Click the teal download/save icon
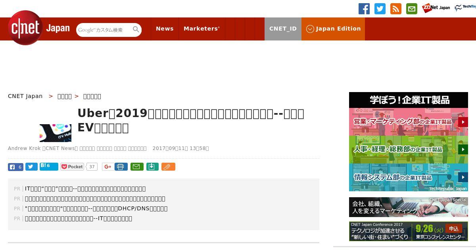Screen dimensions: 476x250 click(x=152, y=167)
